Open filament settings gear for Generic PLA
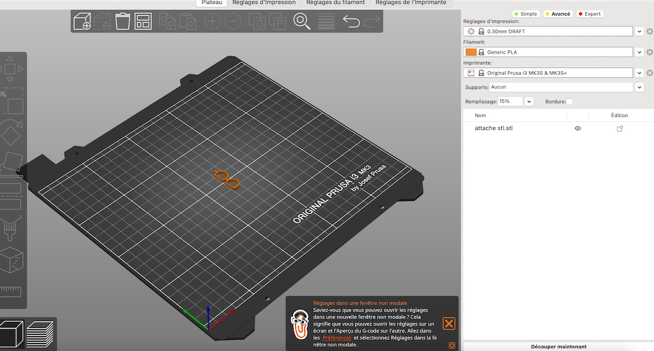Viewport: 654px width, 351px height. 649,52
